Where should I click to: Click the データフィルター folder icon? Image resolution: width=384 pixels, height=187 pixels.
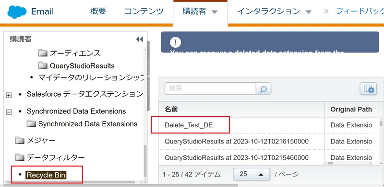pos(20,157)
